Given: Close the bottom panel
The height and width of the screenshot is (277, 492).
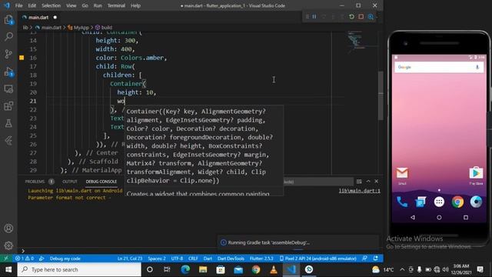Looking at the screenshot, I should [376, 182].
